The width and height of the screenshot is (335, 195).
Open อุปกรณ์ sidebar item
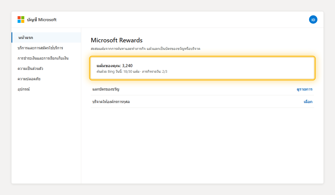click(x=46, y=89)
